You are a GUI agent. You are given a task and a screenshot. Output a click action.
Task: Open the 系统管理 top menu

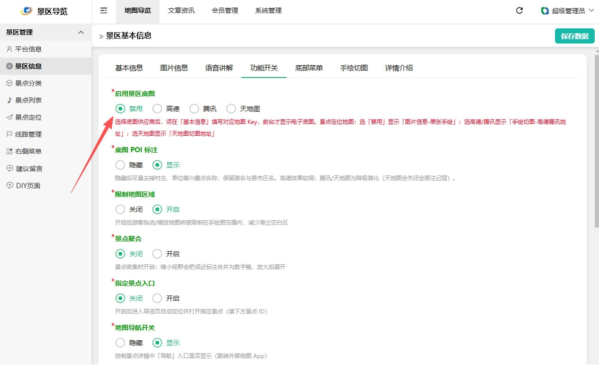tap(268, 11)
